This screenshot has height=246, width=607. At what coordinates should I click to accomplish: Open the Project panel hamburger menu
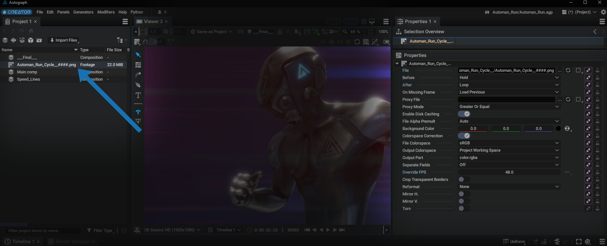(x=125, y=22)
